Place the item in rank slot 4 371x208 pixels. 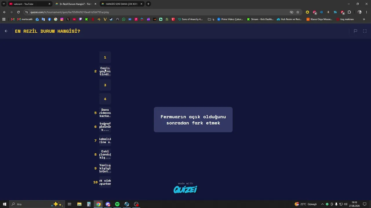[x=105, y=99]
